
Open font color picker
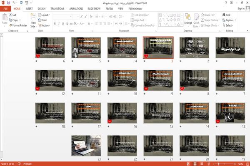[x=90, y=24]
